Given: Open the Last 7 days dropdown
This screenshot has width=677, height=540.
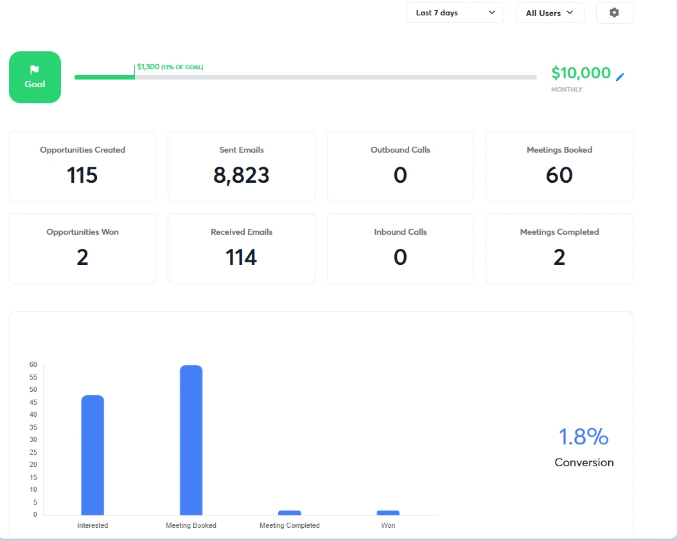Looking at the screenshot, I should point(455,13).
